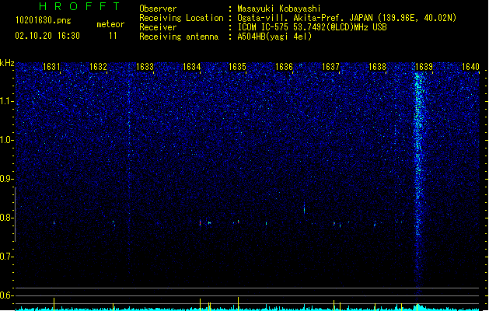Click time marker 1639
The height and width of the screenshot is (311, 489).
pyautogui.click(x=424, y=67)
